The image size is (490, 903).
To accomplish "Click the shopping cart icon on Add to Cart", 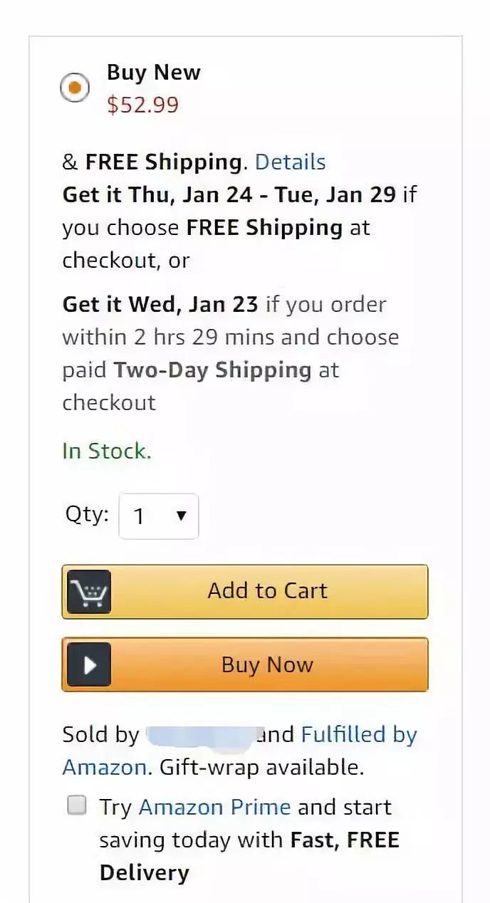I will pos(89,591).
